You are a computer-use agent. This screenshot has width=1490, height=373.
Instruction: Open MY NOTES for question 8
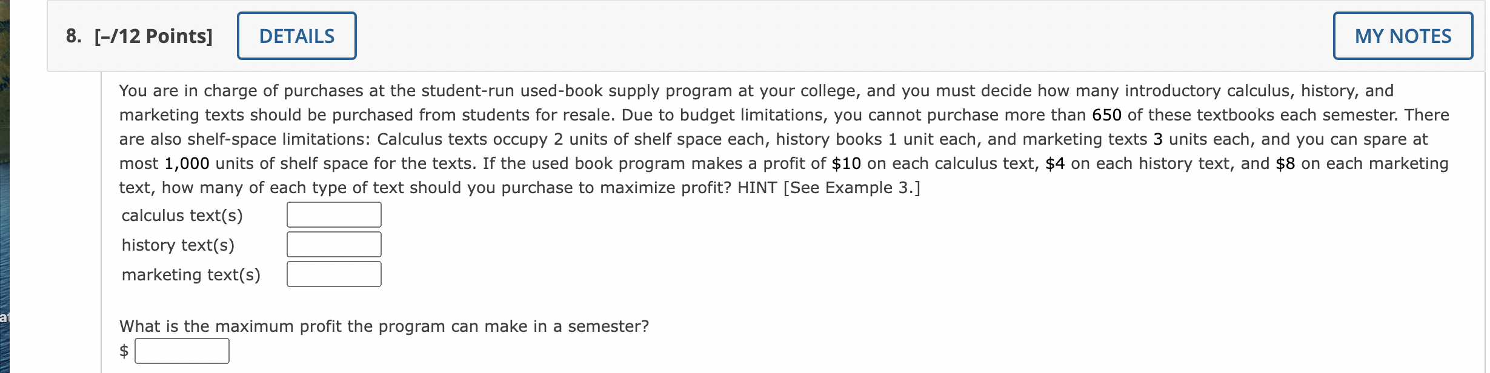(x=1405, y=35)
